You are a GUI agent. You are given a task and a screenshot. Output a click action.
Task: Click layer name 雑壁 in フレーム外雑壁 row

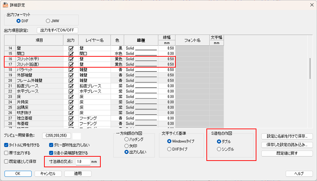[95, 81]
